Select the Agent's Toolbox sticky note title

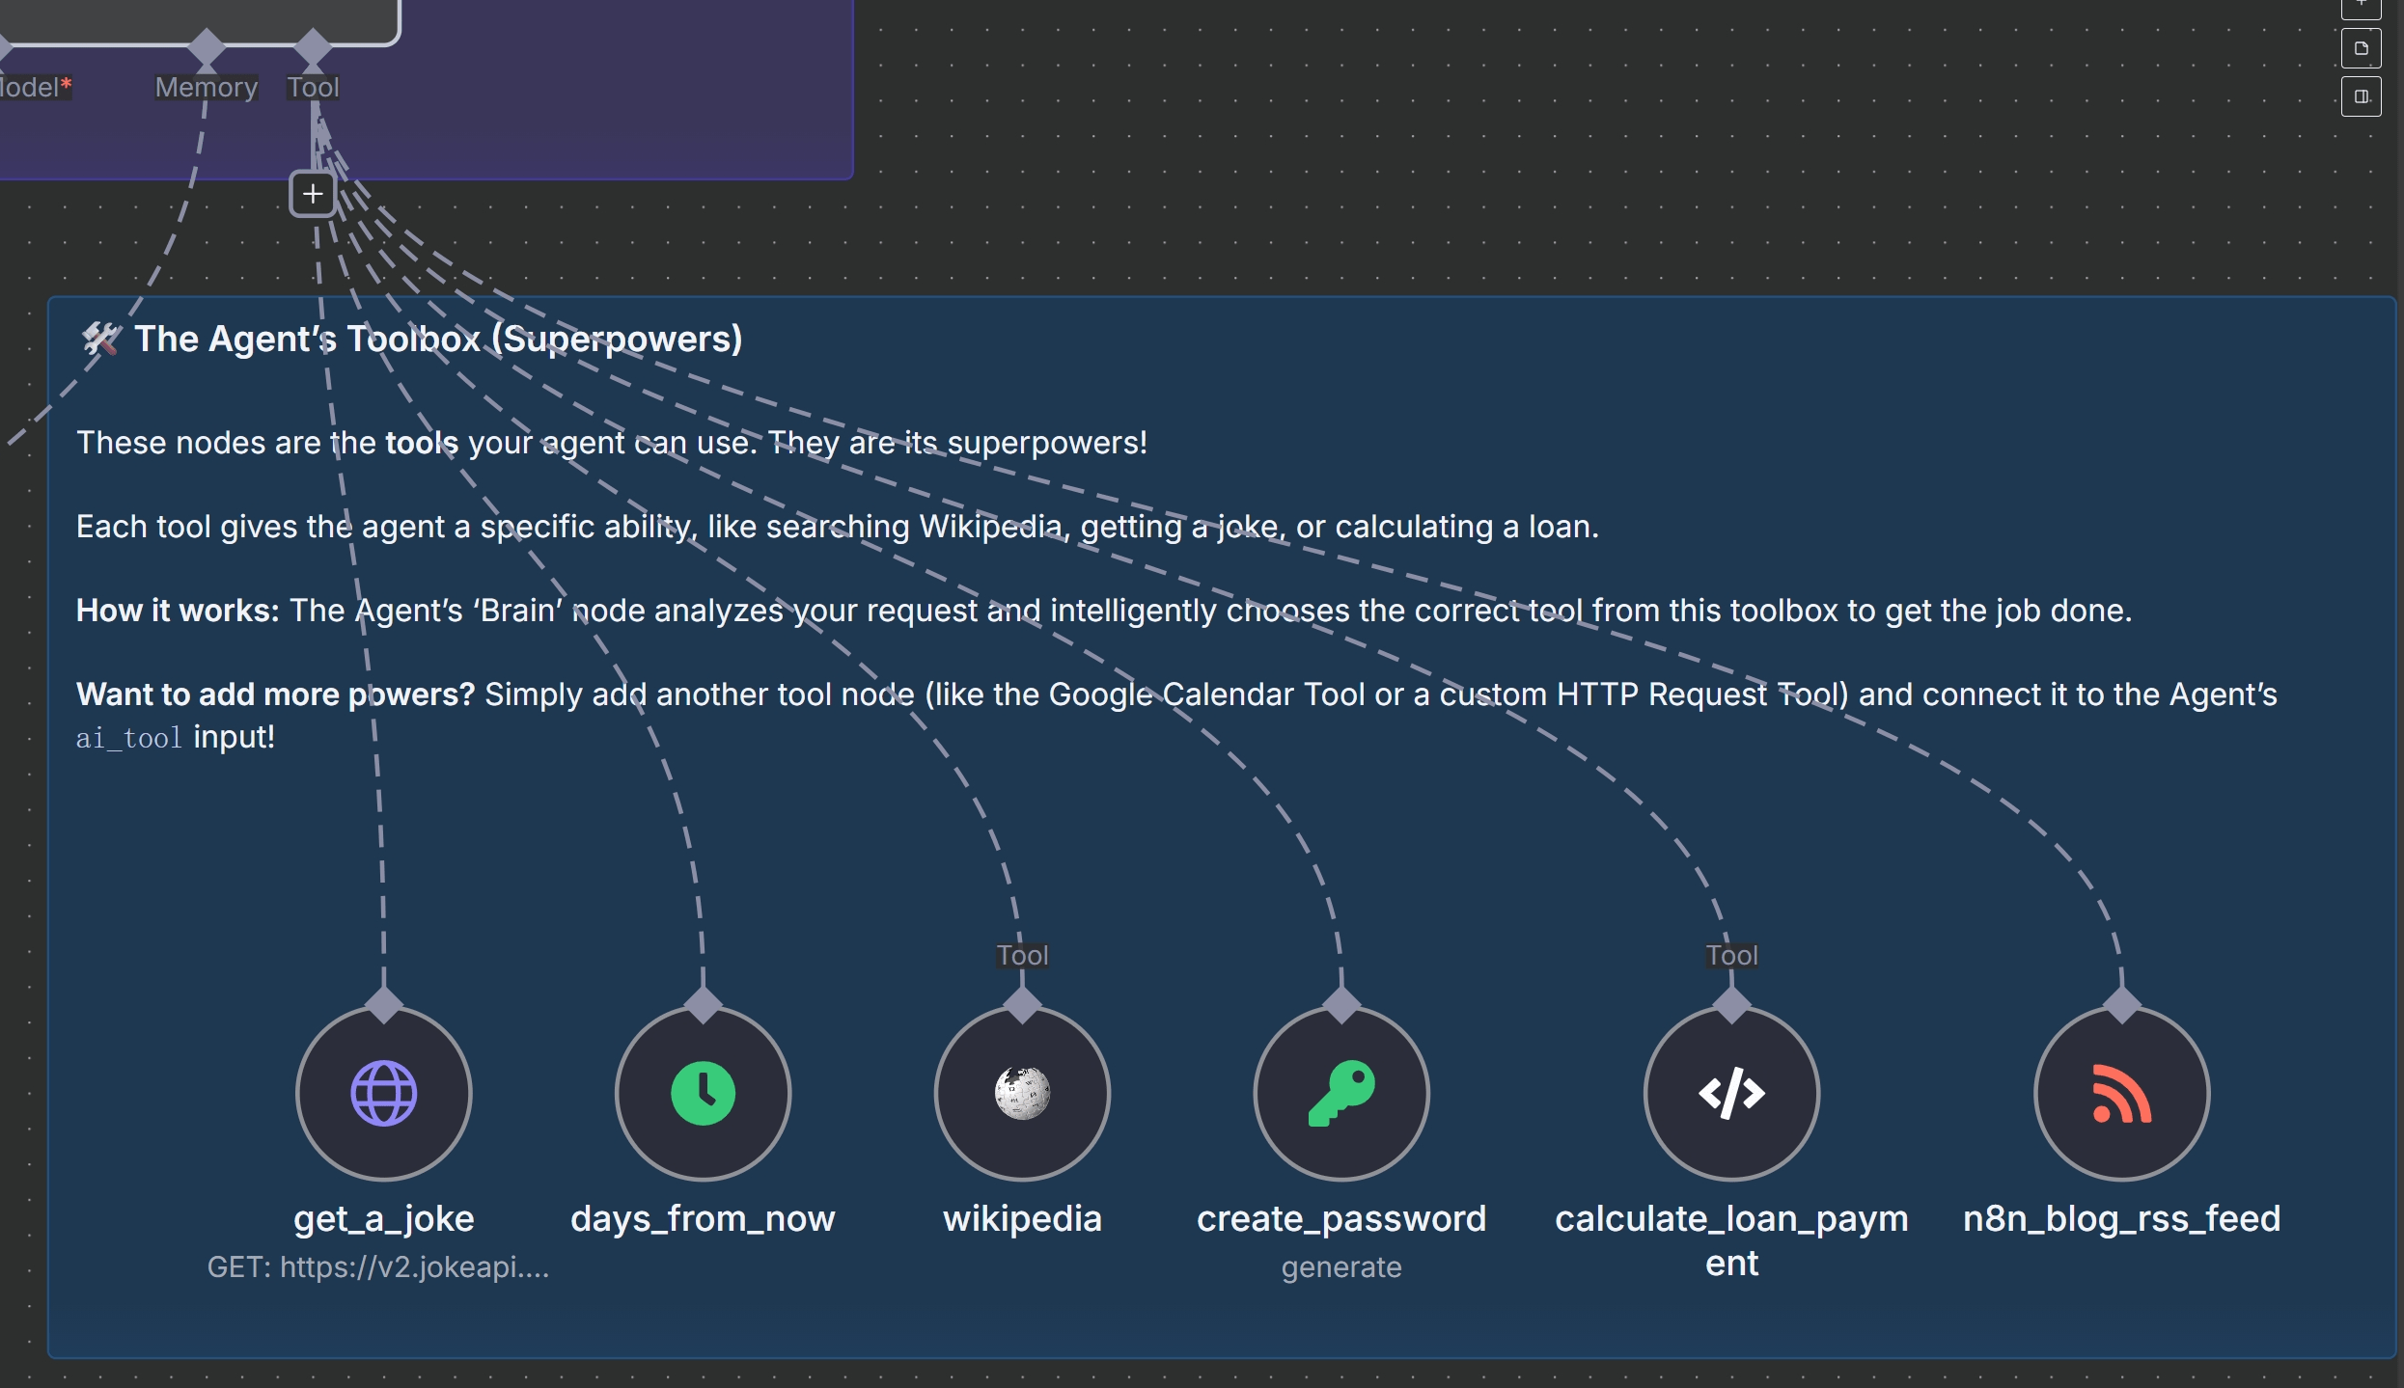pos(438,339)
